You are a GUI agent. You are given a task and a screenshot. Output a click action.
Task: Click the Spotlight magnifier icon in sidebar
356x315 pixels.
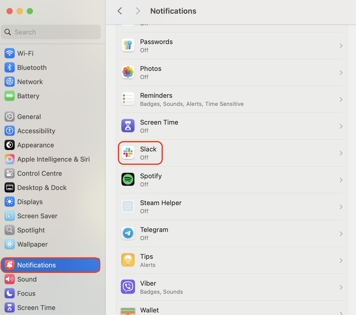point(10,230)
